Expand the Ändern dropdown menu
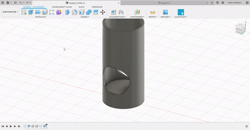This screenshot has width=250, height=130. [x=84, y=17]
